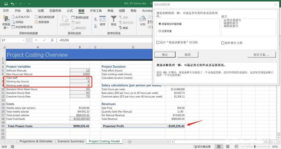Click the 重新应用 filter icon
Image resolution: width=281 pixels, height=149 pixels.
pos(121,23)
